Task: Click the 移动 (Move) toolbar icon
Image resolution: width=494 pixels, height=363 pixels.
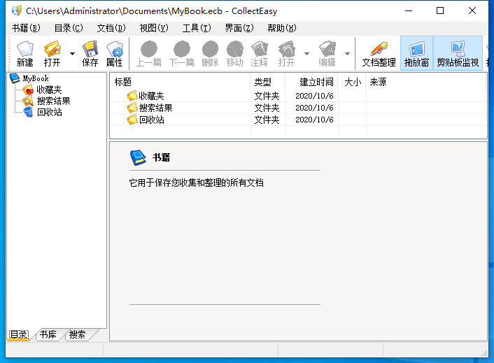Action: pyautogui.click(x=234, y=53)
